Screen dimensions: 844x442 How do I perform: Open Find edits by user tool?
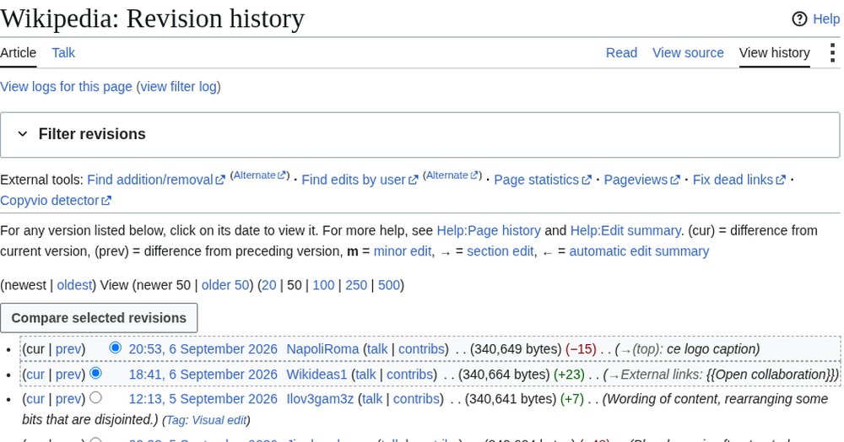tap(360, 180)
